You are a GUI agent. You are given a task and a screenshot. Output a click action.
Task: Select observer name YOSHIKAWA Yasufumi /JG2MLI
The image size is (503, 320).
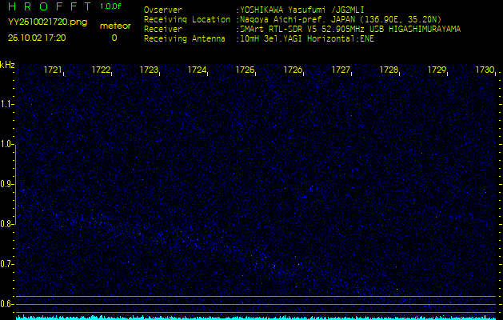click(x=301, y=10)
